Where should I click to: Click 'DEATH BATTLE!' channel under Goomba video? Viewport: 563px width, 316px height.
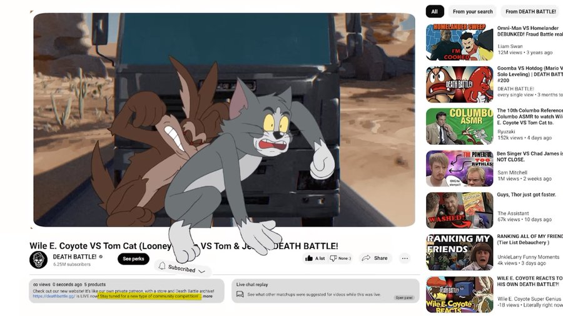tap(515, 89)
